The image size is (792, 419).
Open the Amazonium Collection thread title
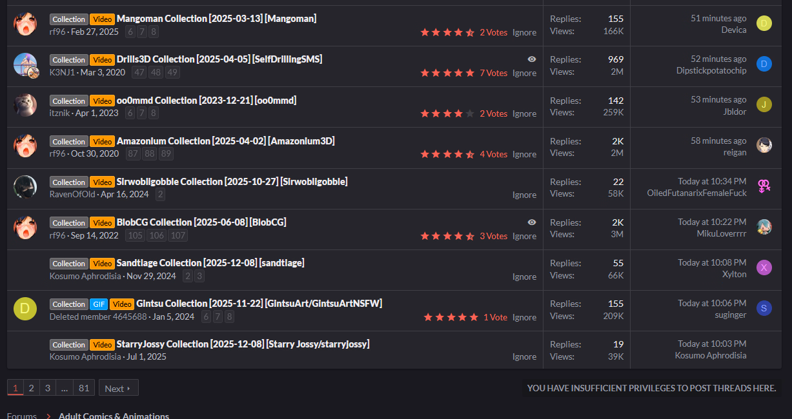click(225, 141)
